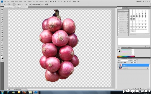
Task: Open the tool preset picker arrow
Action: 5,5
